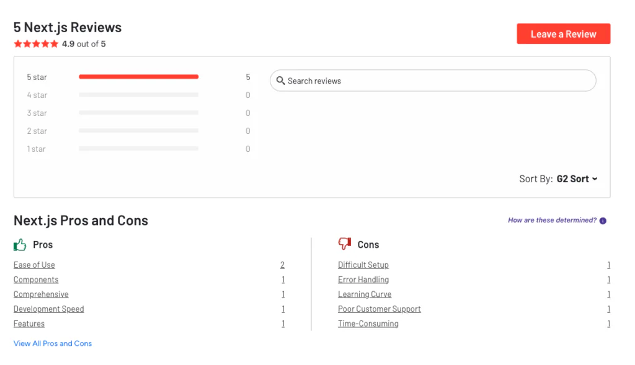Image resolution: width=635 pixels, height=365 pixels.
Task: Click the Development Speed link
Action: tap(48, 309)
